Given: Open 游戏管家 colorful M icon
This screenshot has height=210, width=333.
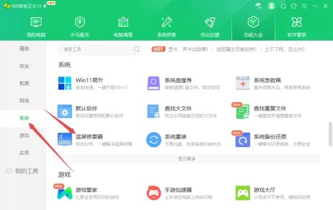Looking at the screenshot, I should pos(64,193).
